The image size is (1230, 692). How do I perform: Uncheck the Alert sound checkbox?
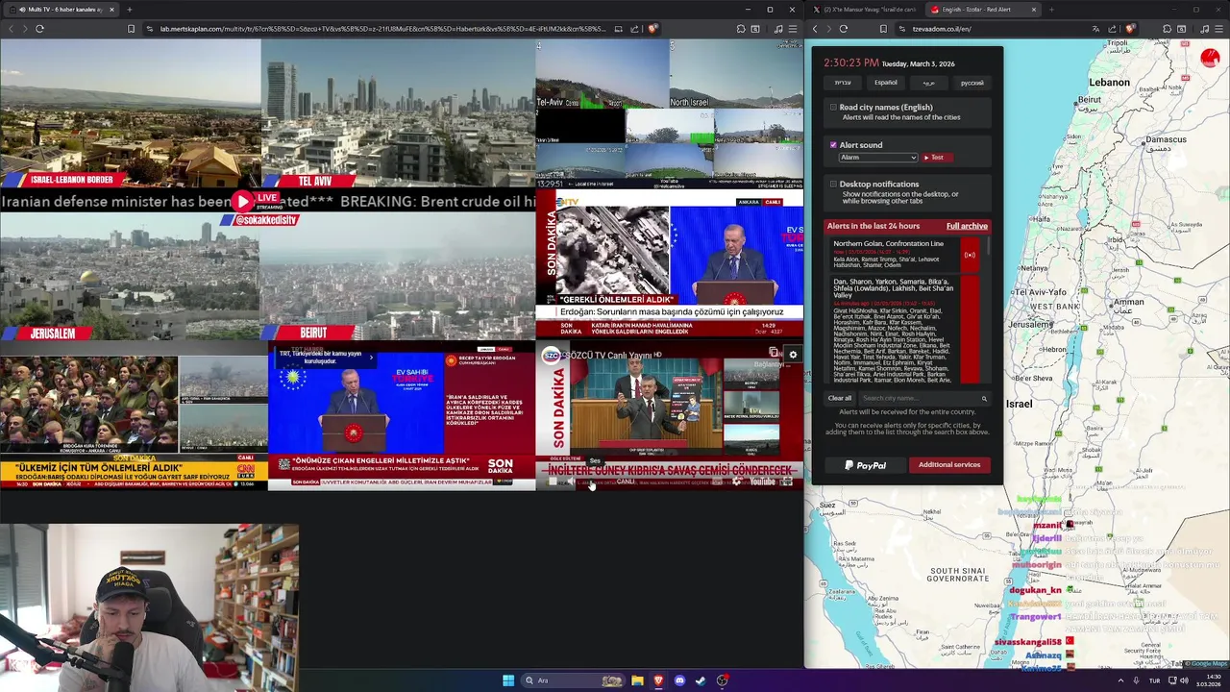pos(833,145)
